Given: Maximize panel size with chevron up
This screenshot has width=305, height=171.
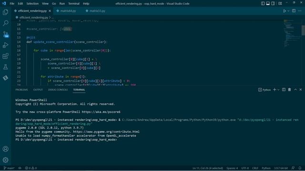Looking at the screenshot, I should 295,90.
